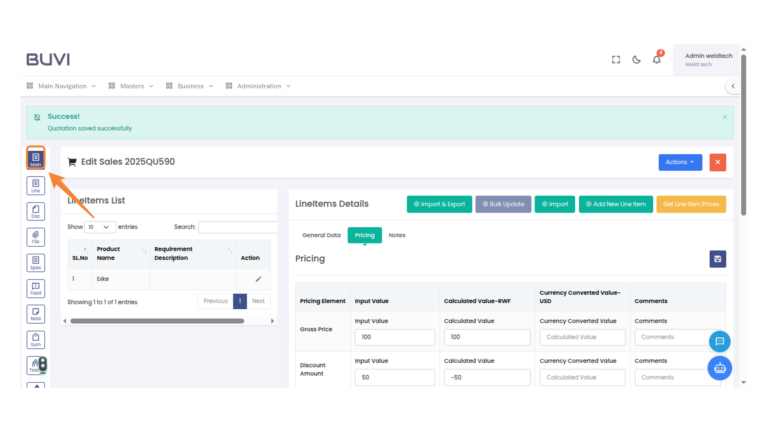Open the Sum sidebar icon
The width and height of the screenshot is (768, 432).
pyautogui.click(x=36, y=340)
